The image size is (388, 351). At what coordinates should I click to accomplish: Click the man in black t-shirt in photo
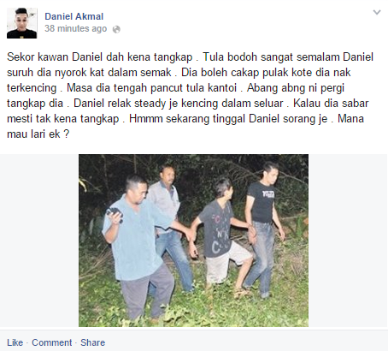point(262,229)
